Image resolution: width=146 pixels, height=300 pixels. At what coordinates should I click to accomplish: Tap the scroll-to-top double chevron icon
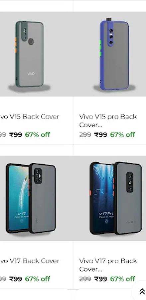(142, 292)
